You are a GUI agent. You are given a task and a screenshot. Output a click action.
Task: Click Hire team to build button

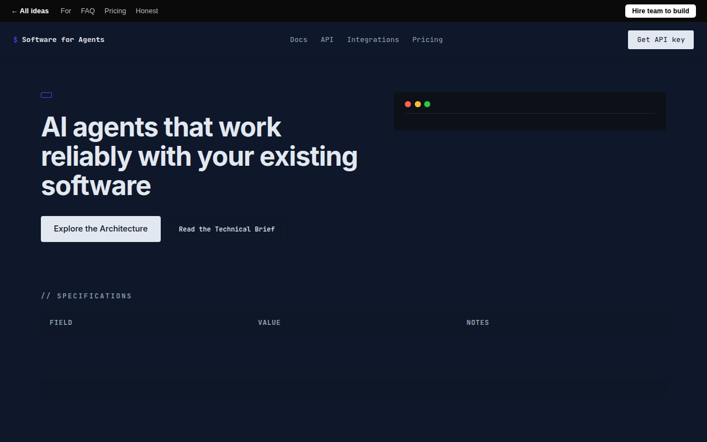pyautogui.click(x=661, y=11)
